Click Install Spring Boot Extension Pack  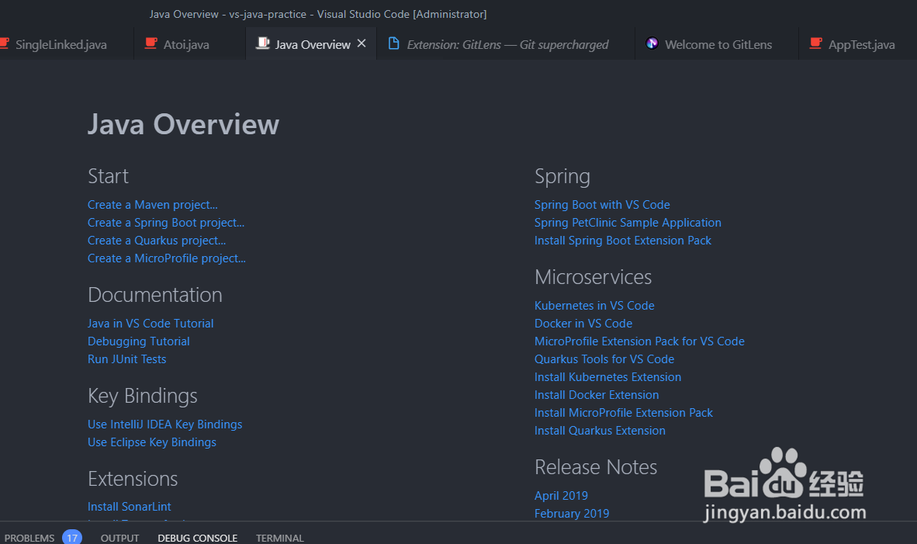[x=623, y=241]
